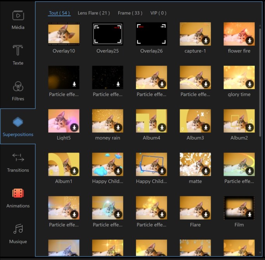
Task: Open the Musique sidebar panel
Action: point(18,234)
